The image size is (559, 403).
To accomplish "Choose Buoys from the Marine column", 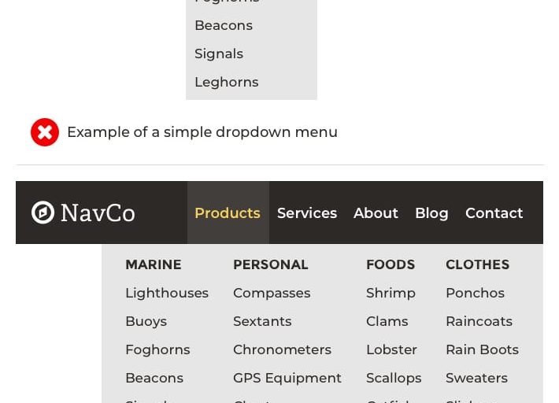I will pyautogui.click(x=146, y=321).
